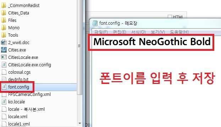Select the file name ko.locale

[16, 102]
